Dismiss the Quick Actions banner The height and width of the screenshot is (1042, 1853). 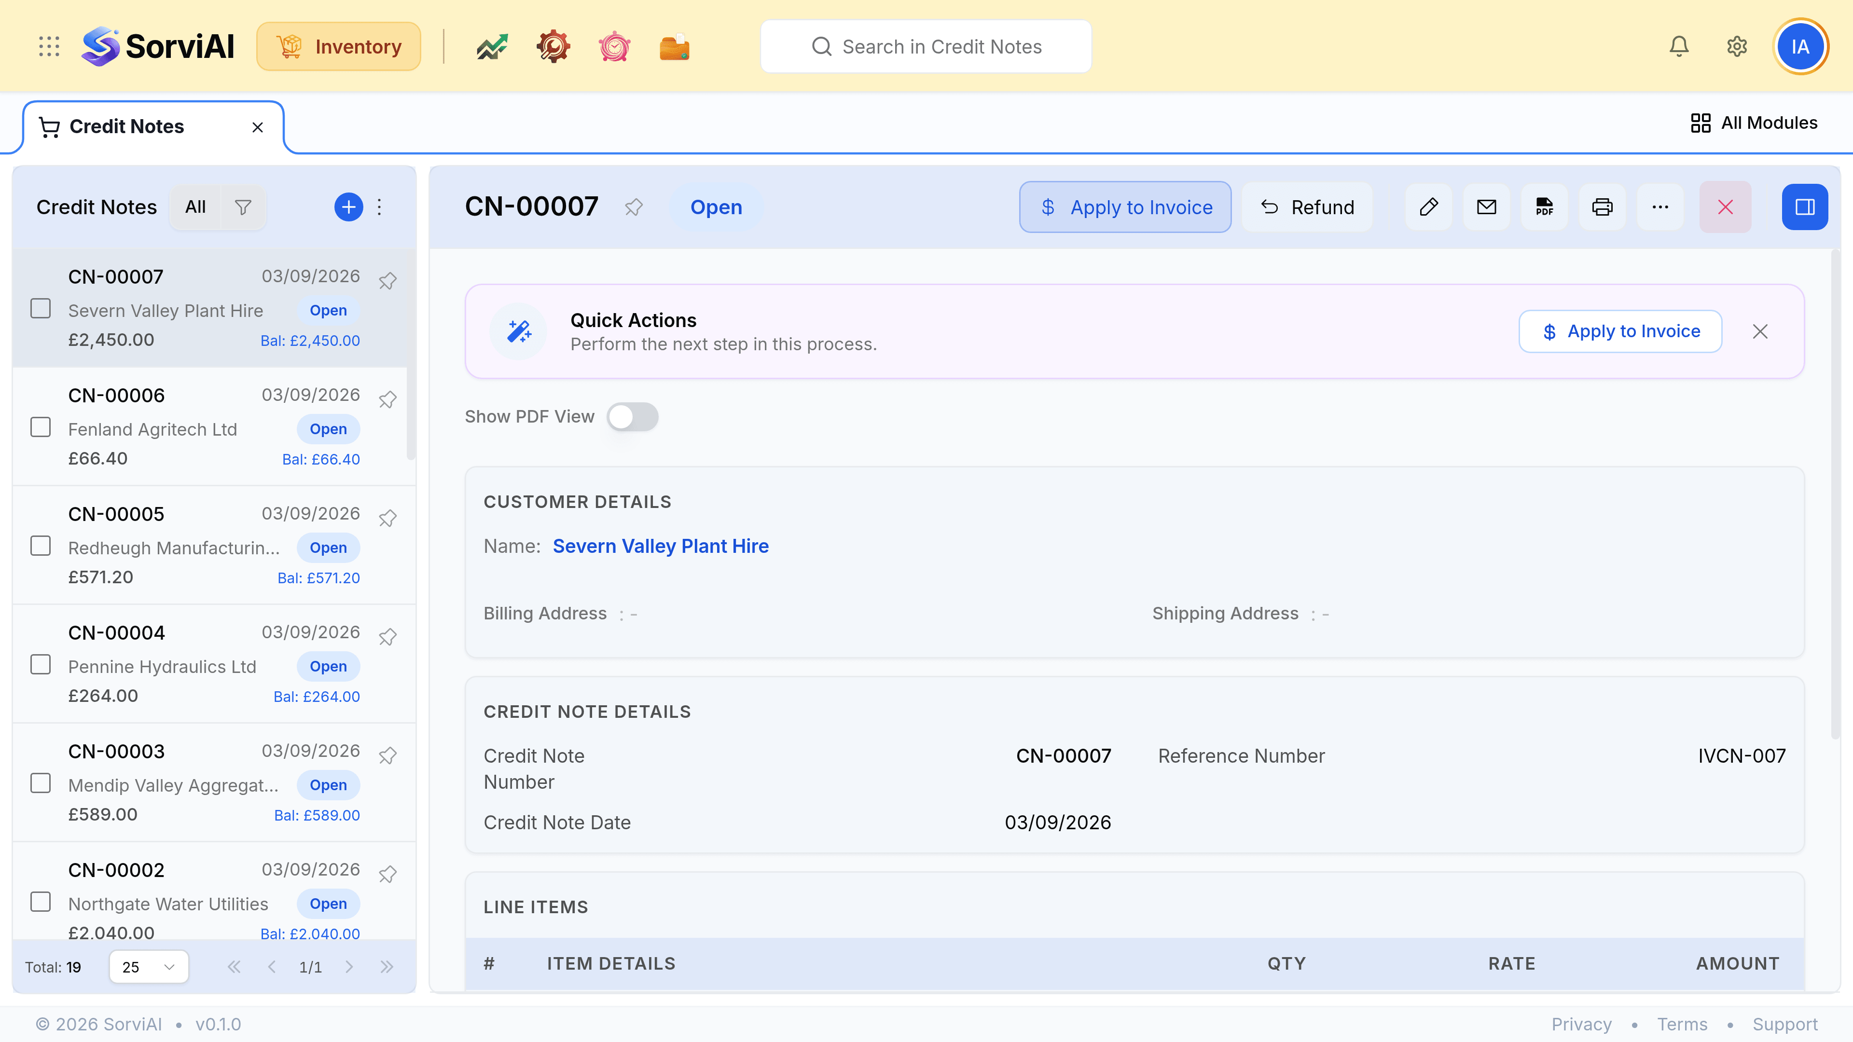click(1760, 331)
